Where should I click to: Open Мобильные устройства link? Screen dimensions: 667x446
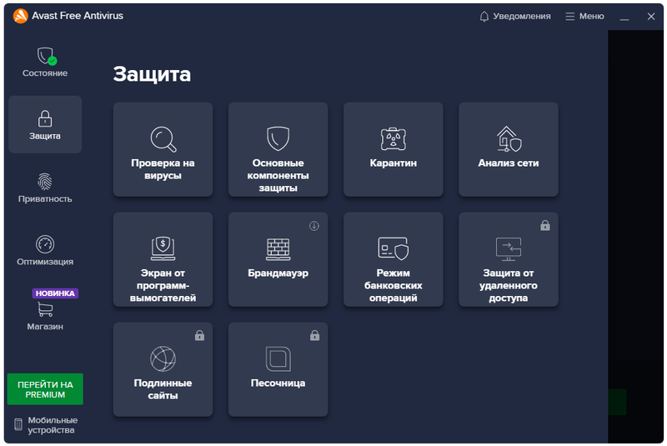pyautogui.click(x=46, y=424)
